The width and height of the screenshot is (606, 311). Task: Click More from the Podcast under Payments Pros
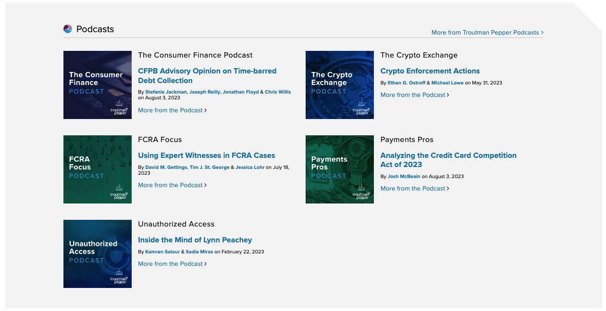pos(414,189)
